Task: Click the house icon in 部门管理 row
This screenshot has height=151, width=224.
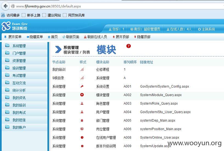Action: click(x=82, y=121)
